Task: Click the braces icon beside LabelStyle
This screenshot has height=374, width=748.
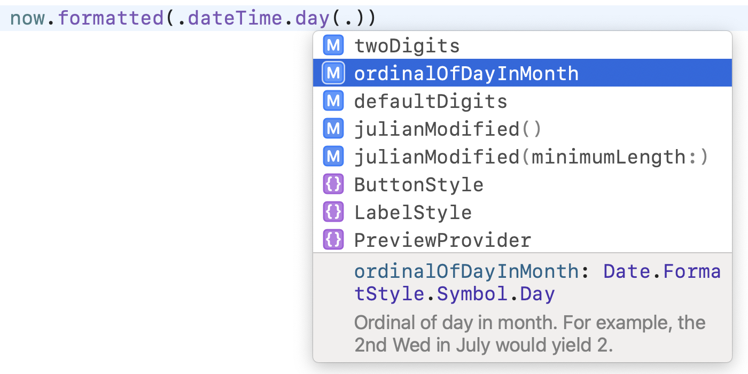Action: point(333,212)
